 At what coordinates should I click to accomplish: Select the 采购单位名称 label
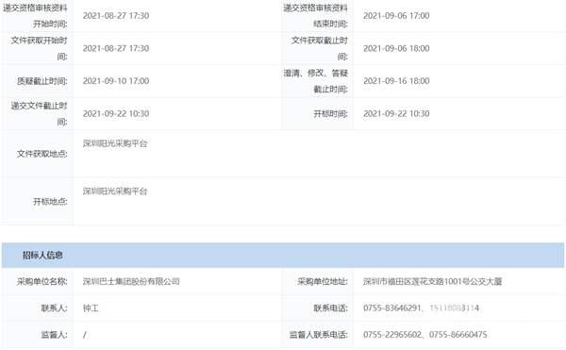[42, 282]
